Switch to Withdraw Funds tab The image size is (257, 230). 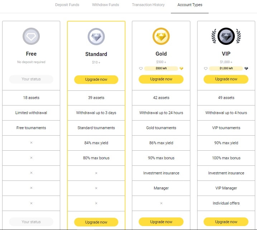pos(105,5)
